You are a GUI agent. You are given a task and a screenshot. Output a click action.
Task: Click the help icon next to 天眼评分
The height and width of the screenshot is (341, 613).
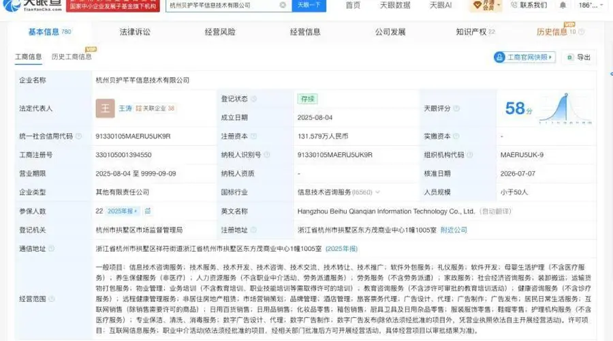[x=456, y=108]
